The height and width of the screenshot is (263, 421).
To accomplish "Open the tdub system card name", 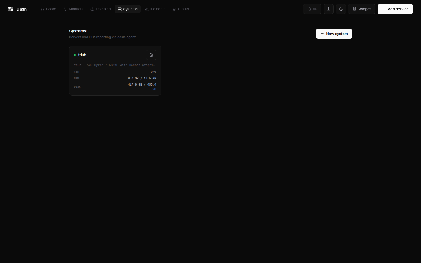I will (82, 55).
